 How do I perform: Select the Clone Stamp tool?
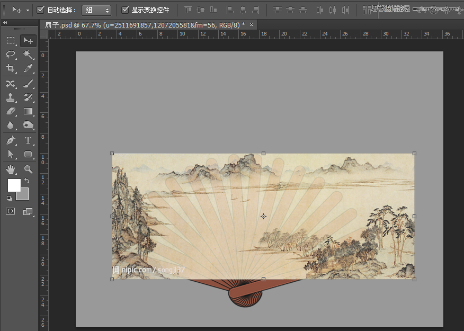click(x=11, y=97)
